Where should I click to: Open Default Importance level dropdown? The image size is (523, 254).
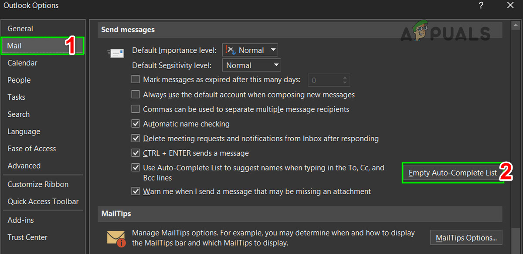(x=250, y=51)
